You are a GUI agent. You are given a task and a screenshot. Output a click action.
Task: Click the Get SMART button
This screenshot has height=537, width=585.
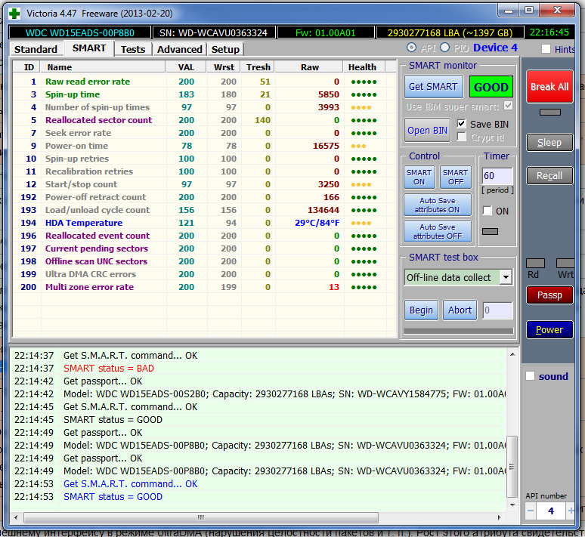pos(432,87)
